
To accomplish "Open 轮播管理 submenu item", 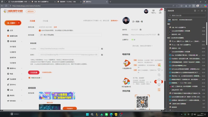I will tap(13, 52).
